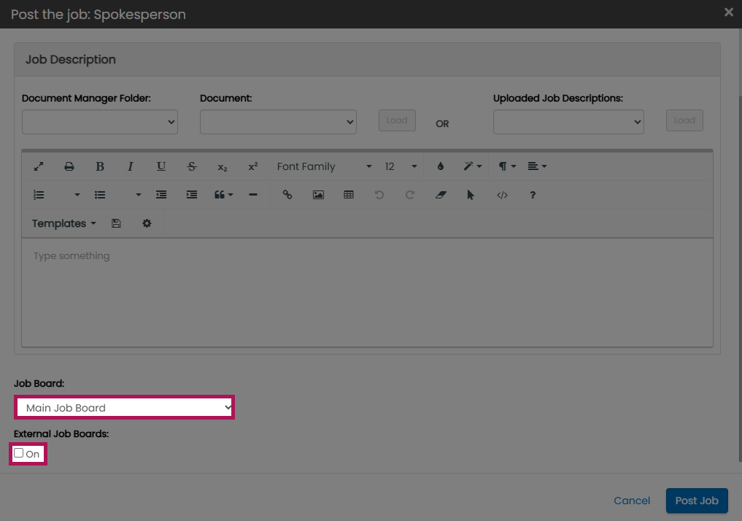Open Document Manager Folder dropdown
Image resolution: width=742 pixels, height=521 pixels.
pyautogui.click(x=100, y=122)
